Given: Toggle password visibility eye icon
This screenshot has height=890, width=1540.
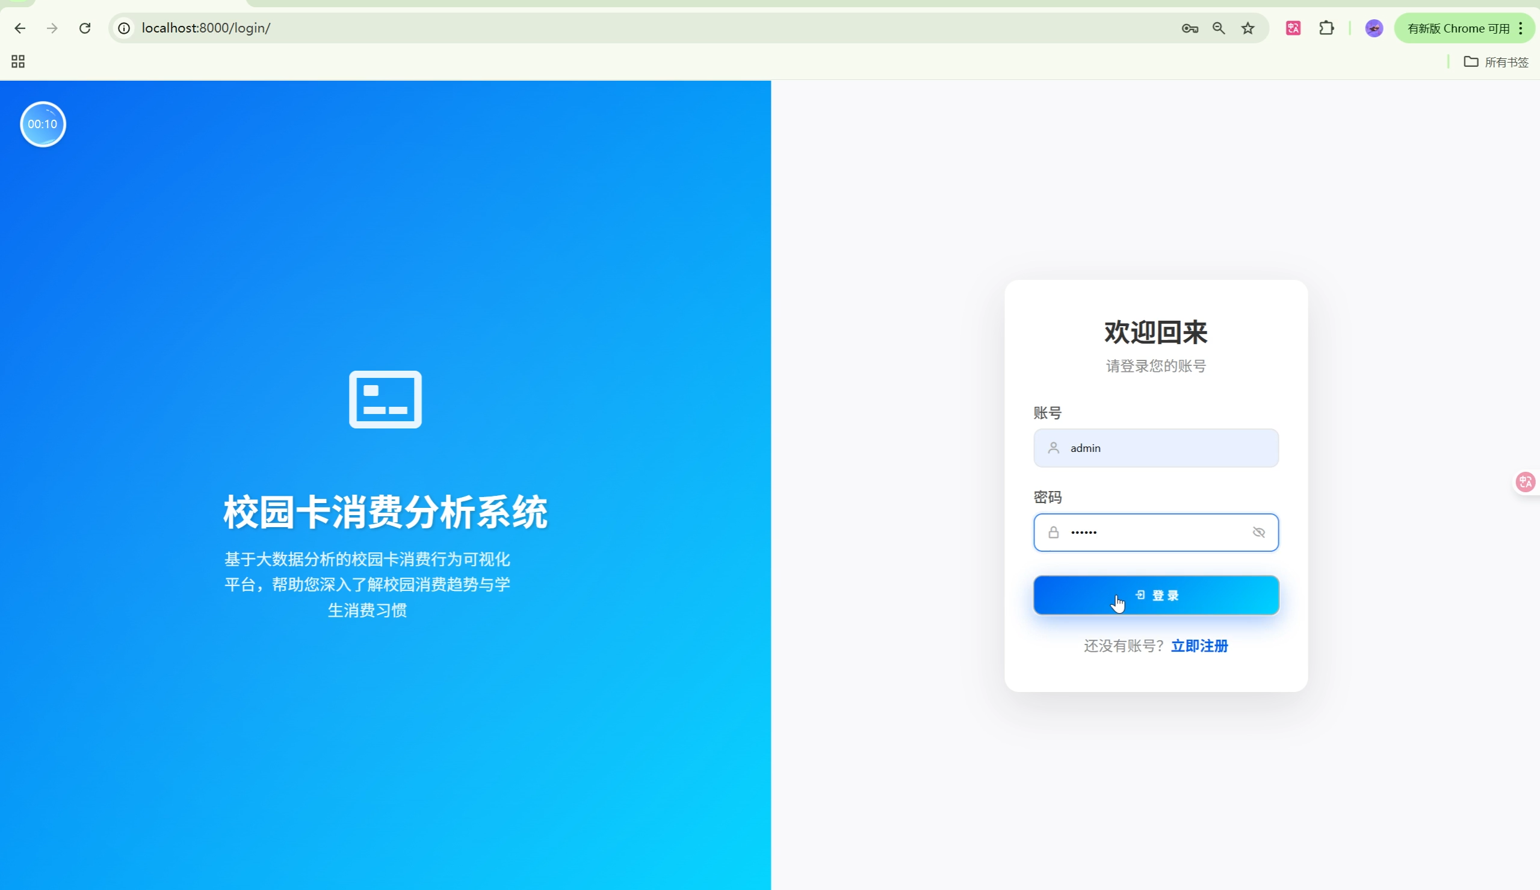Looking at the screenshot, I should point(1258,533).
